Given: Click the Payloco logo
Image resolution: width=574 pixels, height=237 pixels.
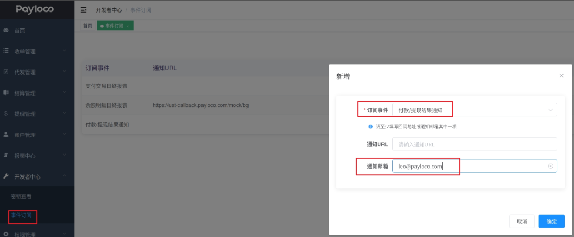Looking at the screenshot, I should pos(35,9).
